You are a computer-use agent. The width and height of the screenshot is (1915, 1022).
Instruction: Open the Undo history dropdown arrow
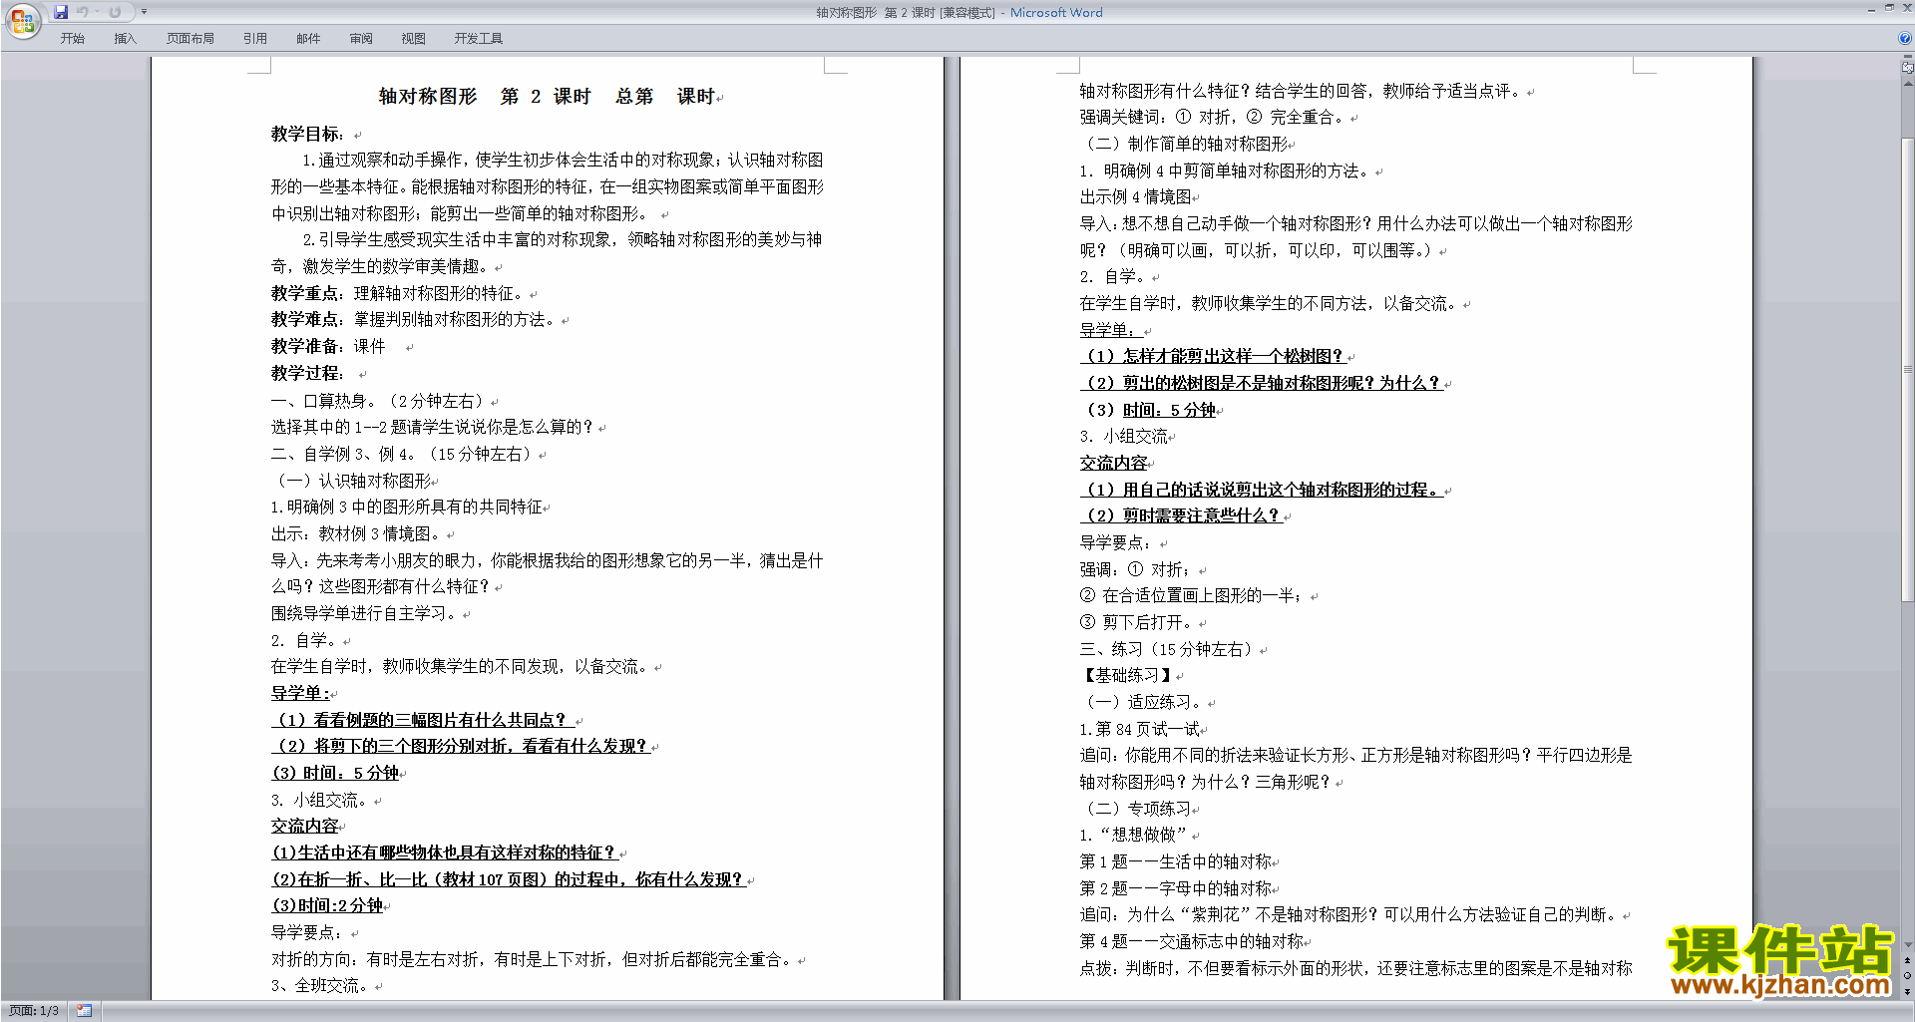point(97,12)
